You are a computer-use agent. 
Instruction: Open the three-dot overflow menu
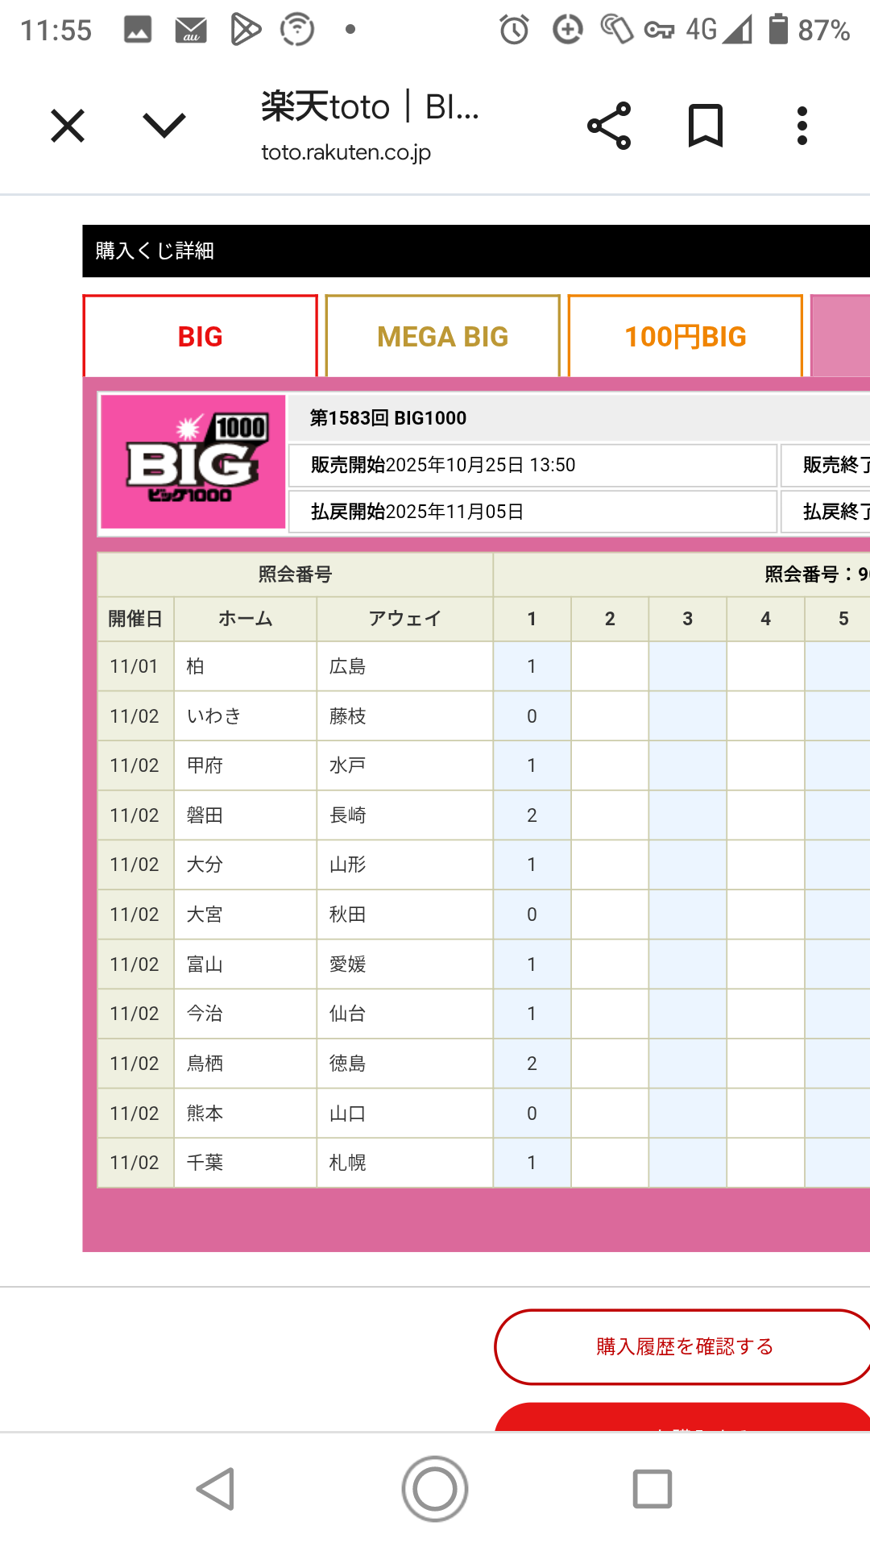click(802, 126)
